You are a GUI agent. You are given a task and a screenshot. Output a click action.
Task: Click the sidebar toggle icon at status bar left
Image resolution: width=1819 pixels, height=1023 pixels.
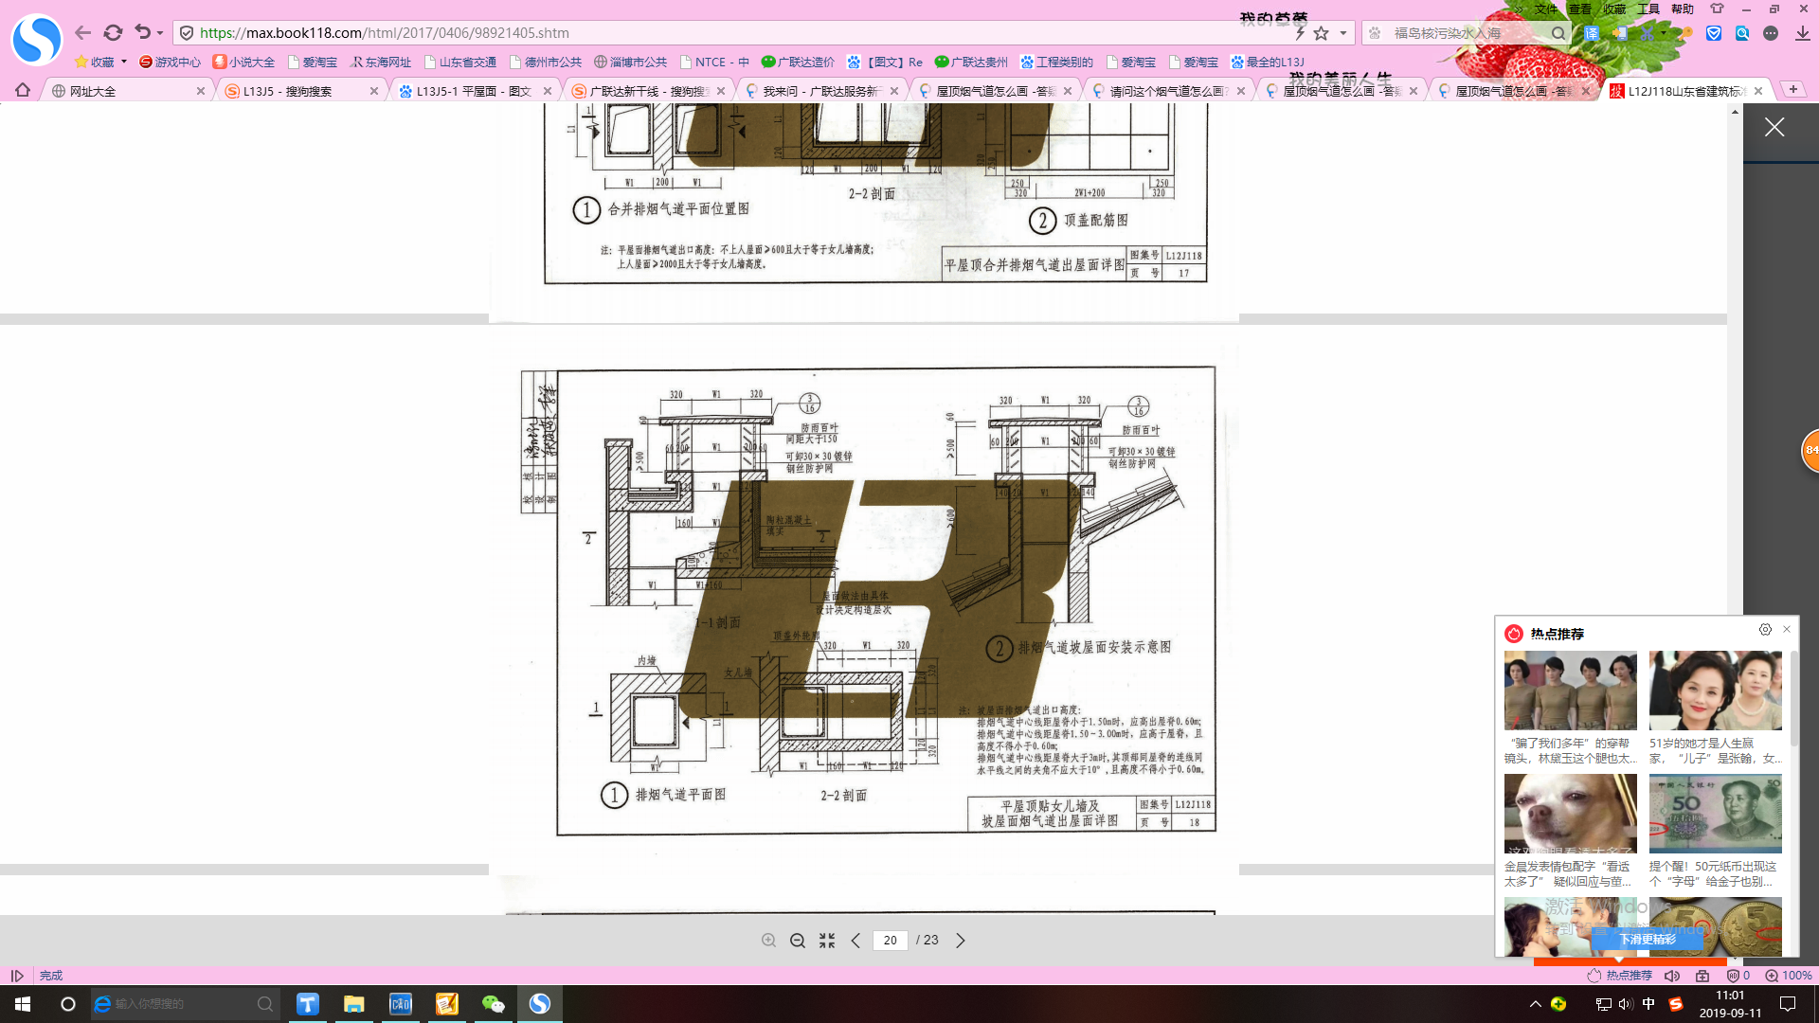tap(17, 975)
